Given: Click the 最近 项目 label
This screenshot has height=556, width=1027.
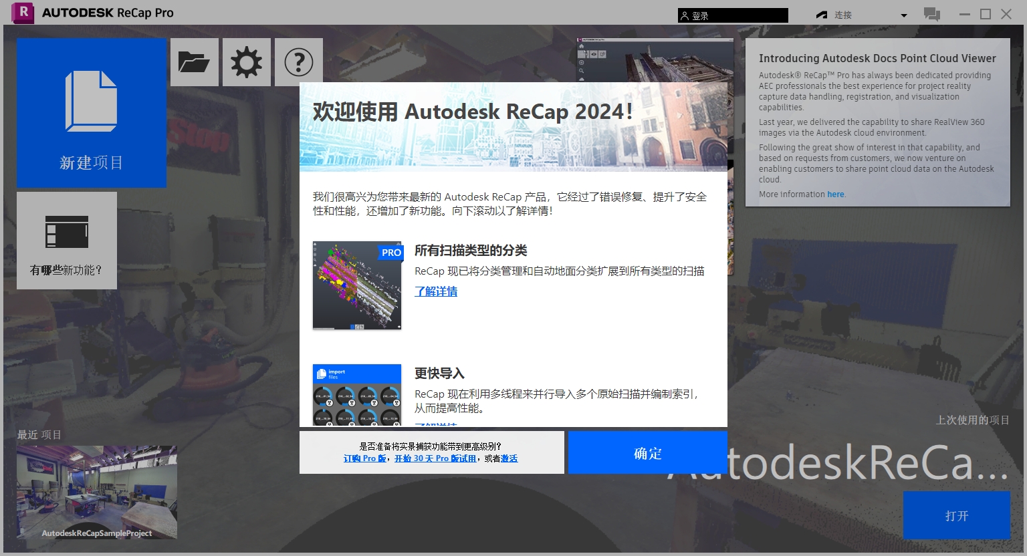Looking at the screenshot, I should (x=39, y=435).
